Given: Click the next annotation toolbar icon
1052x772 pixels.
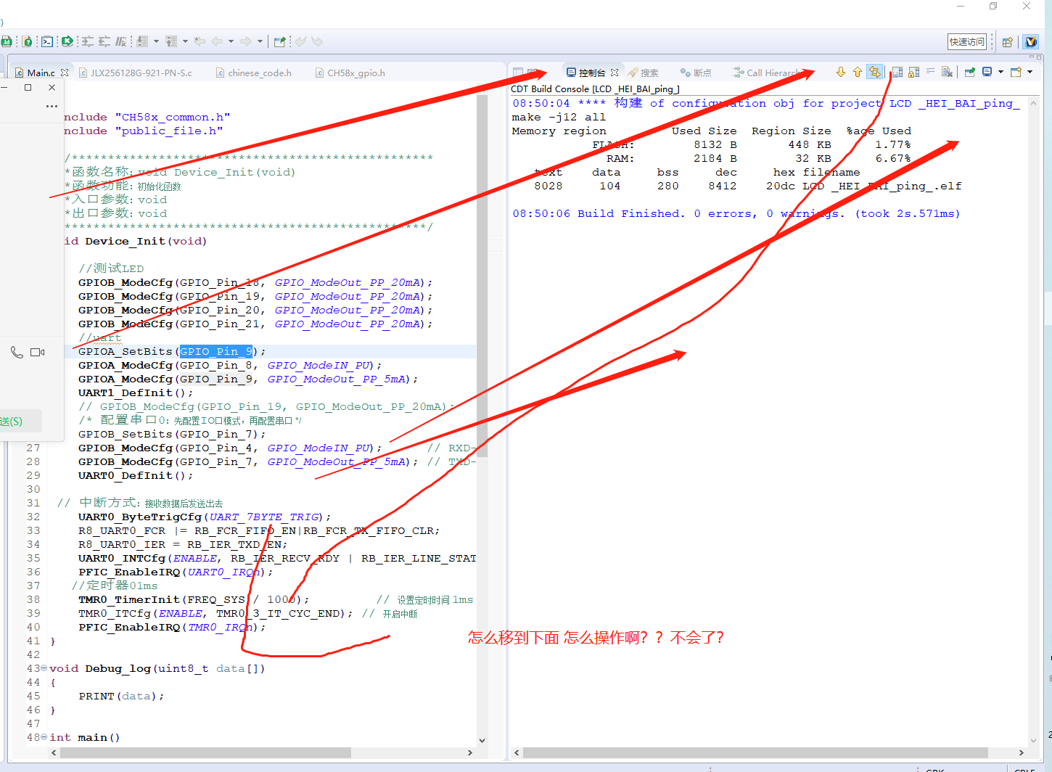Looking at the screenshot, I should (x=142, y=42).
